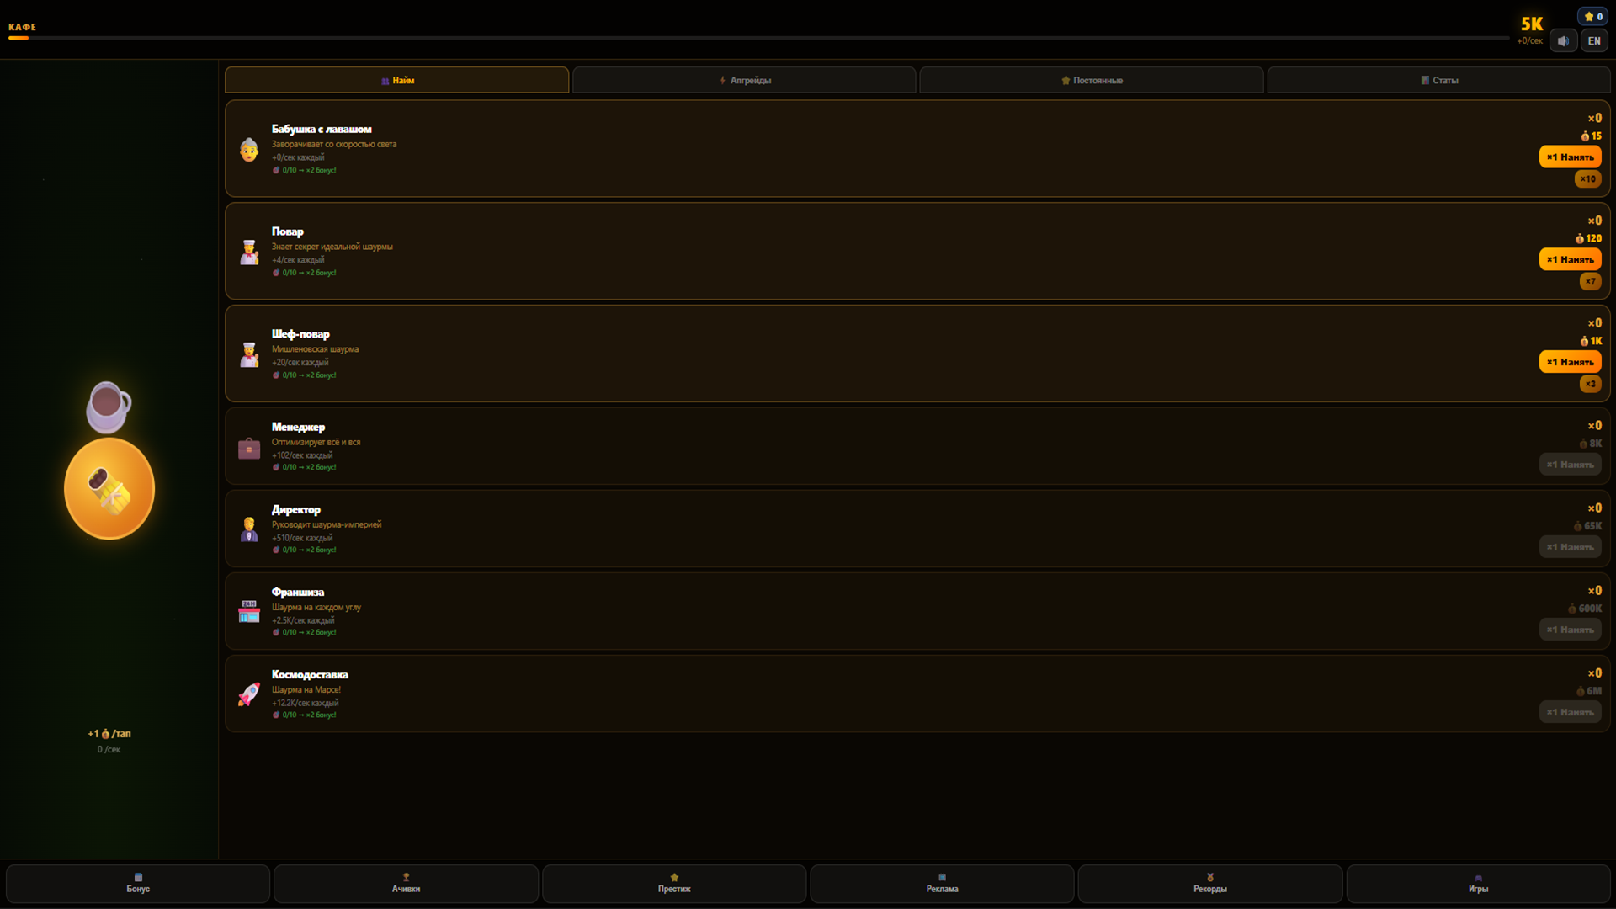Click the Шеф-повар title text

coord(300,334)
